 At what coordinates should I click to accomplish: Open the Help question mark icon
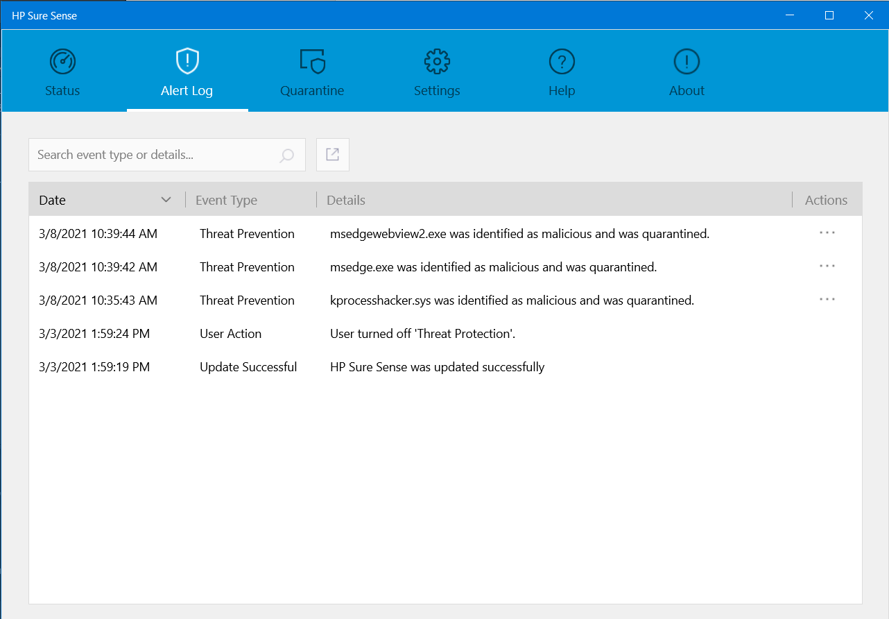coord(562,61)
